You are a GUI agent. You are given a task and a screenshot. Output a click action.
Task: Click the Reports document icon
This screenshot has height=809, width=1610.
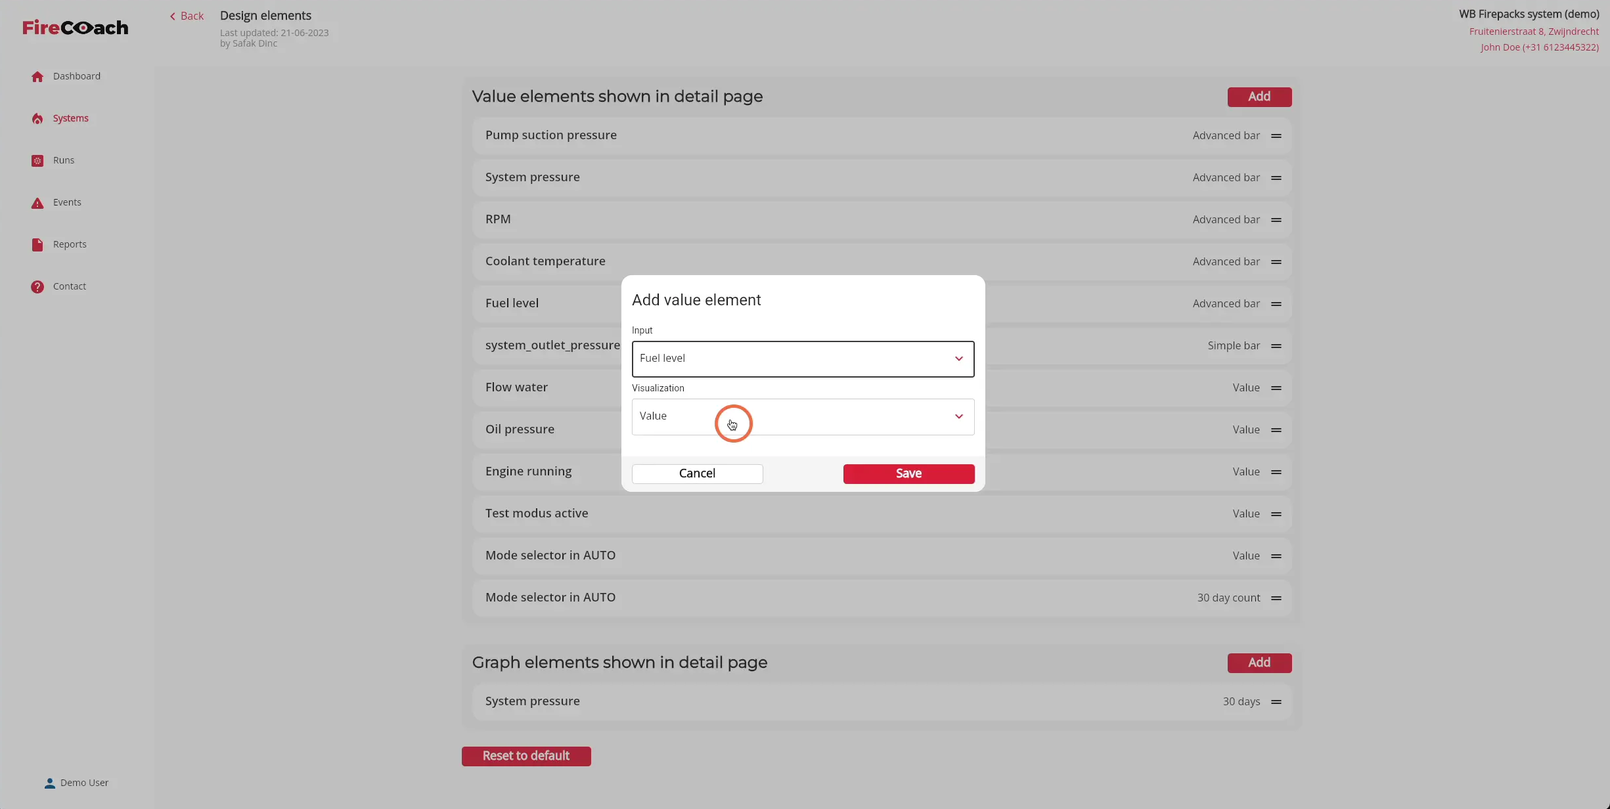(x=37, y=245)
